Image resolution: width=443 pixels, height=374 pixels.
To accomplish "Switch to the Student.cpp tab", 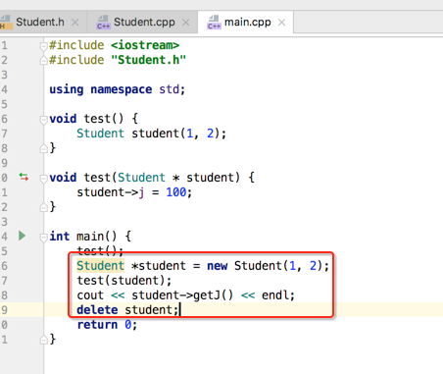I will click(144, 23).
